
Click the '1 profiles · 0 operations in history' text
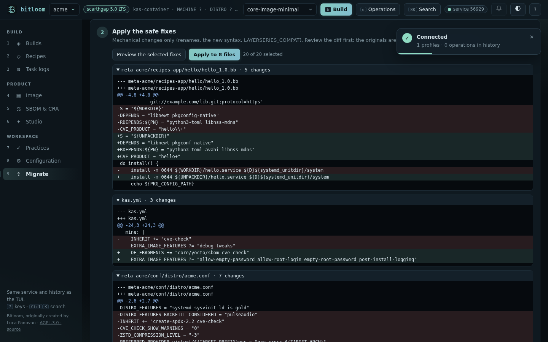pyautogui.click(x=458, y=45)
